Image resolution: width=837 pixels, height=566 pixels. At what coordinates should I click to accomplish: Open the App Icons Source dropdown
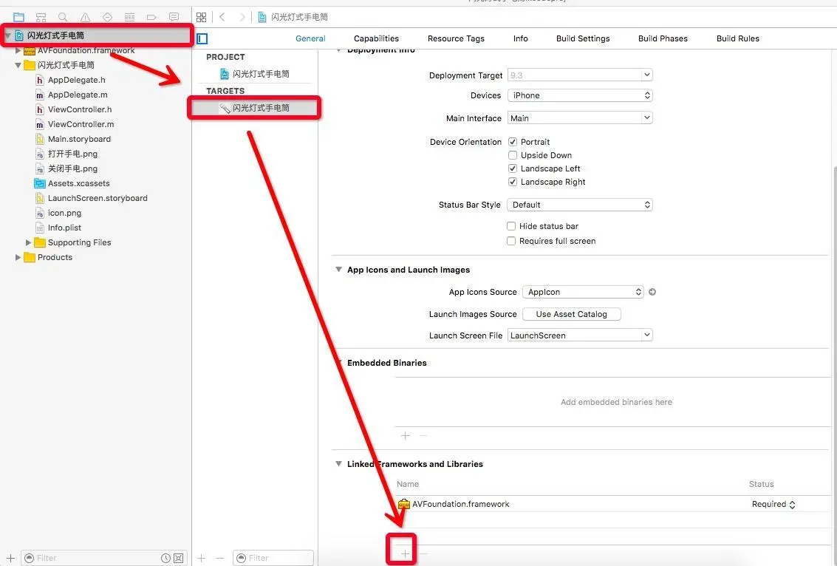pyautogui.click(x=583, y=292)
